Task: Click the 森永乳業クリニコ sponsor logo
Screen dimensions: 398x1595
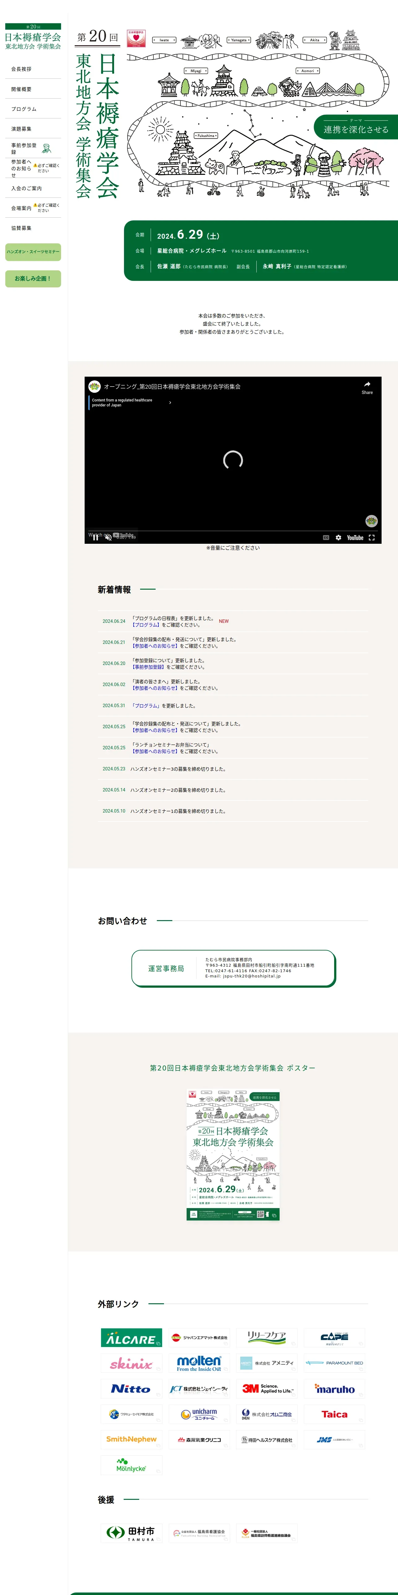Action: click(x=199, y=1440)
